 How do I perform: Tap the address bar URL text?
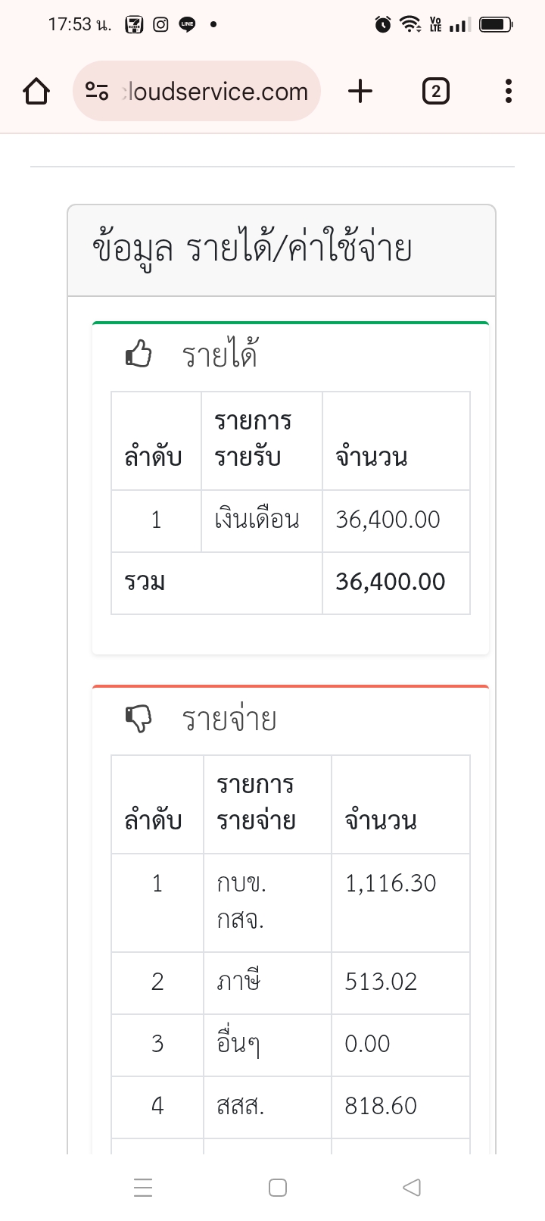216,92
